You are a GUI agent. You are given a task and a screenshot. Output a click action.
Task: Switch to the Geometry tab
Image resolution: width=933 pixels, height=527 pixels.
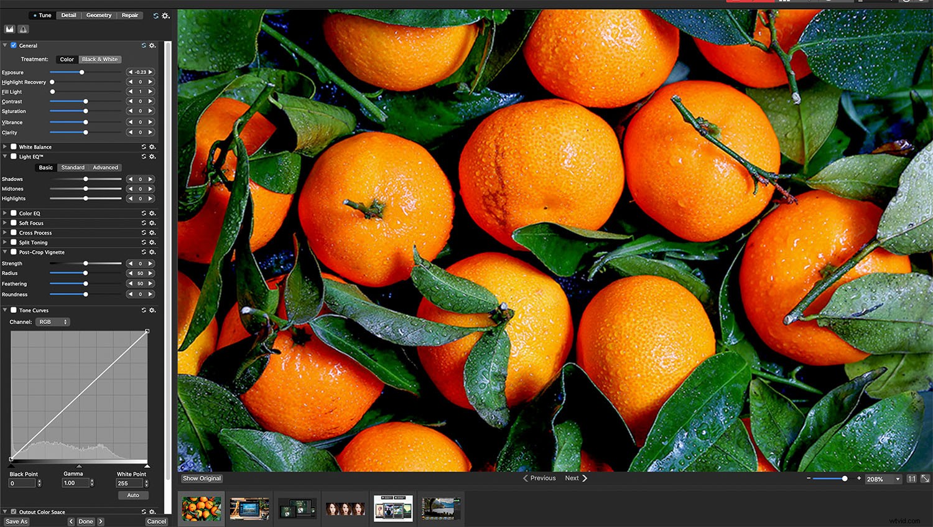point(98,15)
